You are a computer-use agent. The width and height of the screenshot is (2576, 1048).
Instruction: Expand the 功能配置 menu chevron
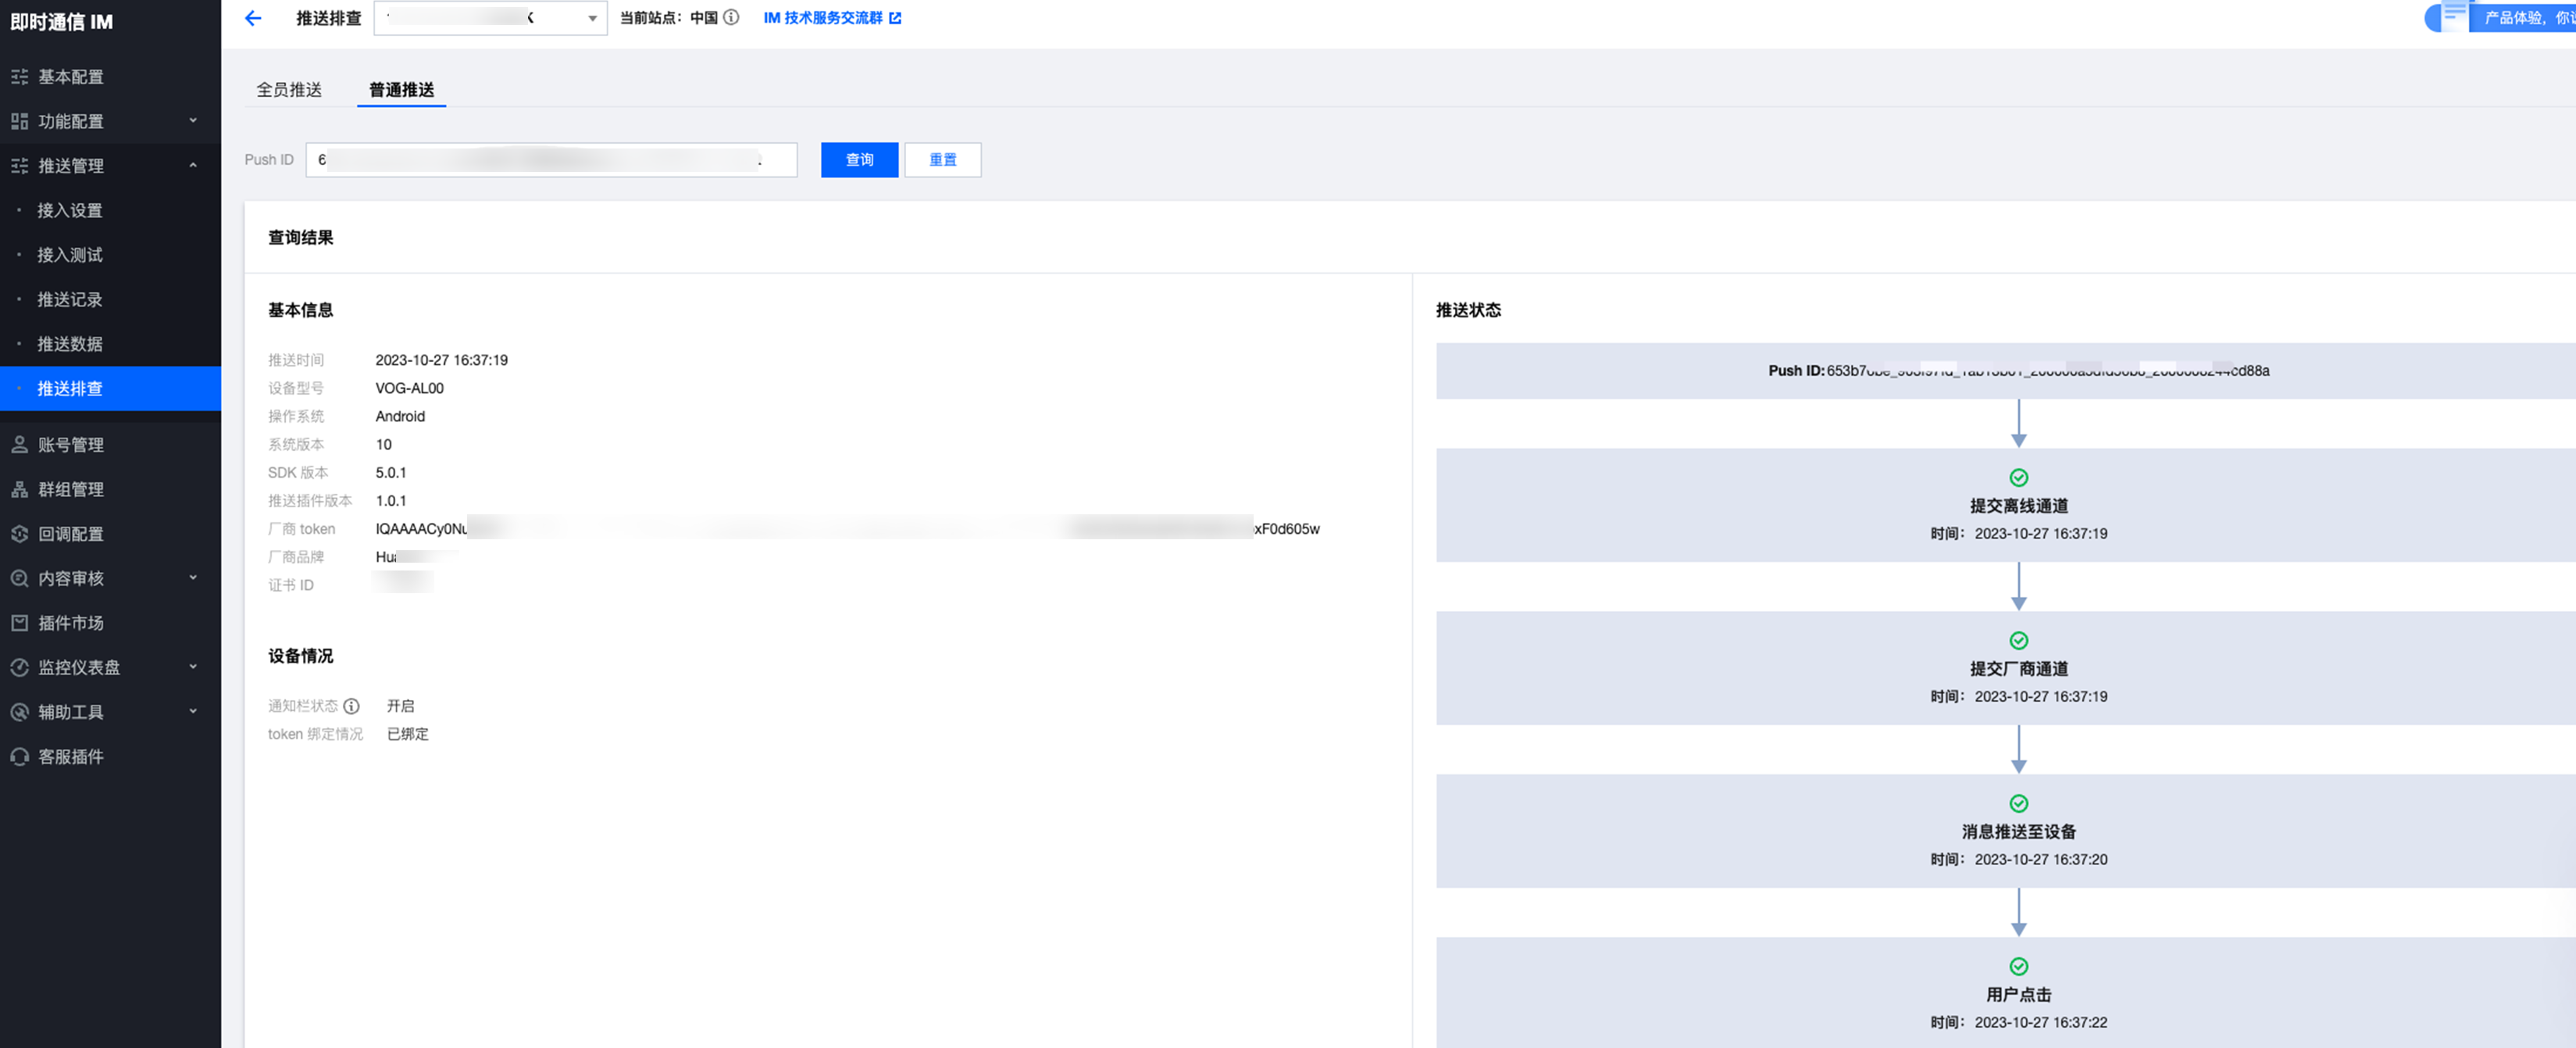pyautogui.click(x=193, y=121)
